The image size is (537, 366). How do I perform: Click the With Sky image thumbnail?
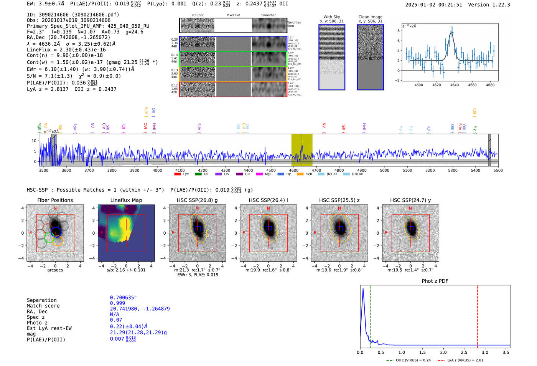[x=332, y=57]
